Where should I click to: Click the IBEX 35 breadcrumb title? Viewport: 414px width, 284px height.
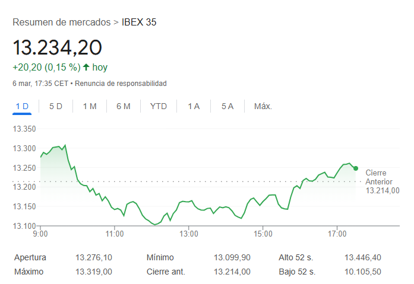tap(139, 23)
